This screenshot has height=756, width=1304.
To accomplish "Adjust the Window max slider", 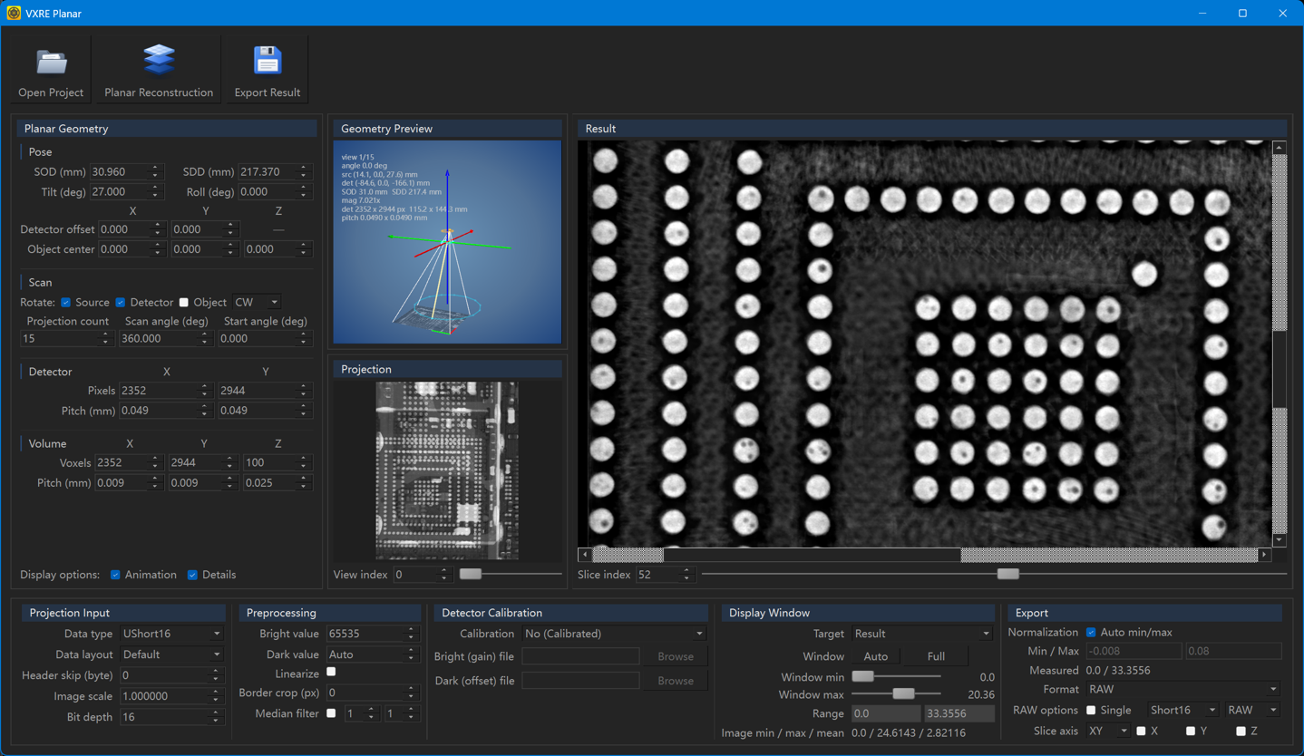I will (903, 693).
